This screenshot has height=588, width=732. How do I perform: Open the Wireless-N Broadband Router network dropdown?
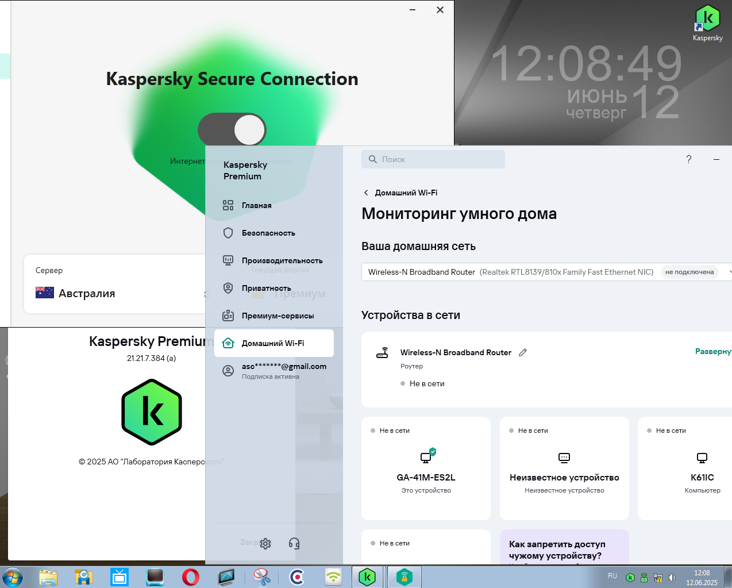[x=546, y=272]
